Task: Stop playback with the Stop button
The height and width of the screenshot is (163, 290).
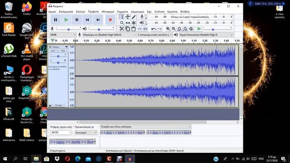Action: coord(77,20)
